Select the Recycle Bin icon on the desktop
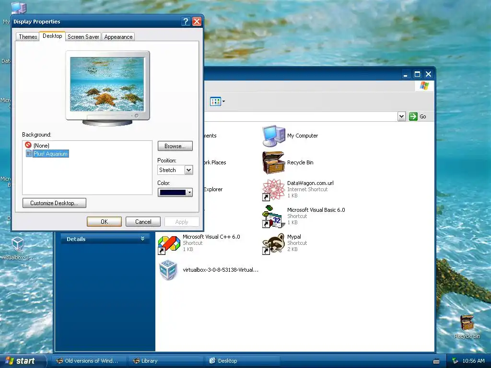The image size is (491, 368). (467, 322)
